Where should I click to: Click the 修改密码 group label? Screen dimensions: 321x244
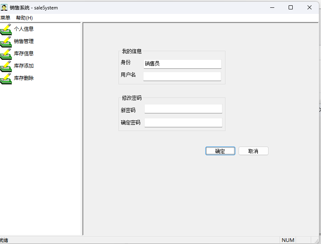(x=132, y=98)
